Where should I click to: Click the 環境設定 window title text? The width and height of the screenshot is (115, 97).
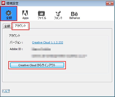coord(12,3)
